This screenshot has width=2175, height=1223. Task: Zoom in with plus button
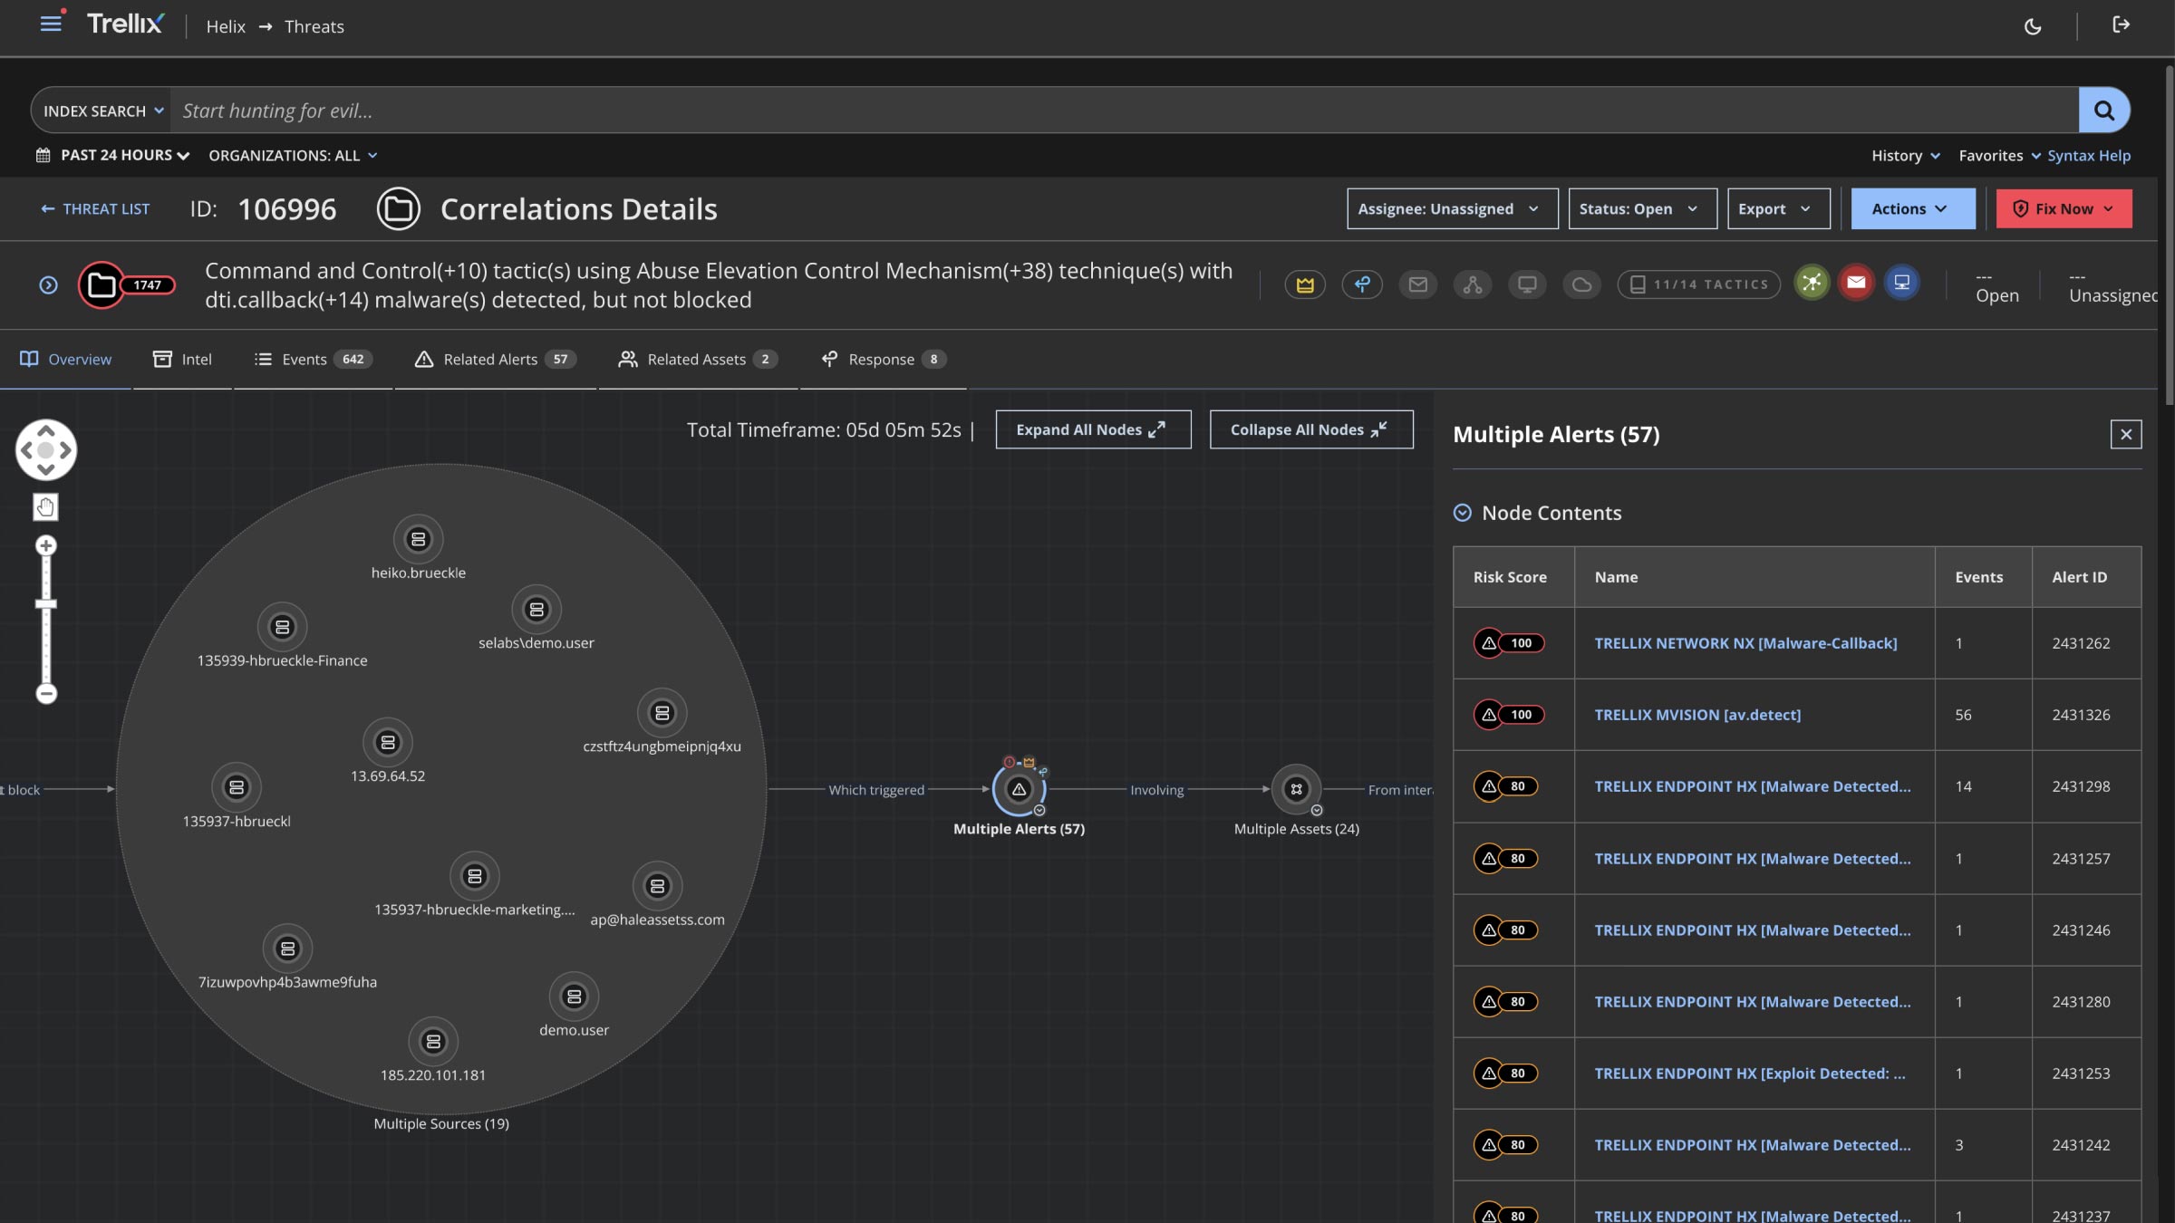46,545
